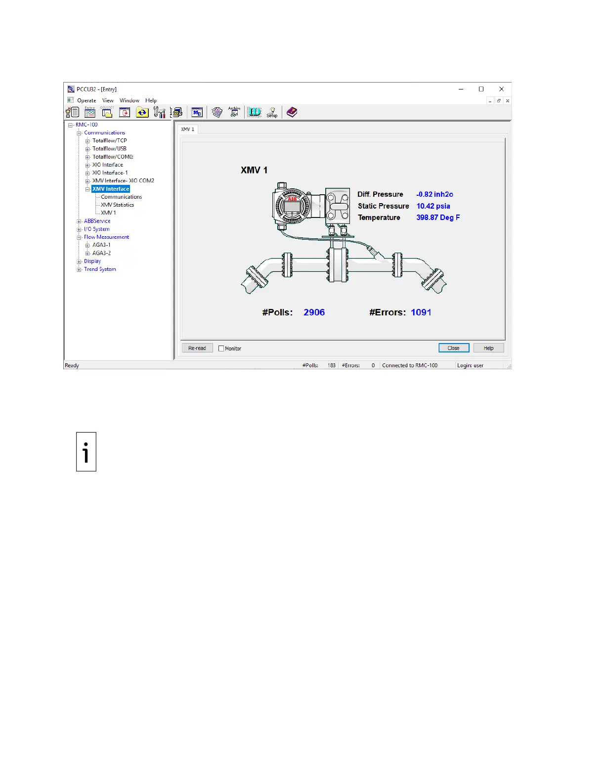
Task: Minimize the inner Entry child window
Action: (490, 101)
